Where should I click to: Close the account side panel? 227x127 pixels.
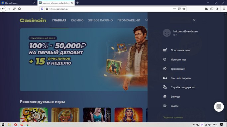click(194, 20)
